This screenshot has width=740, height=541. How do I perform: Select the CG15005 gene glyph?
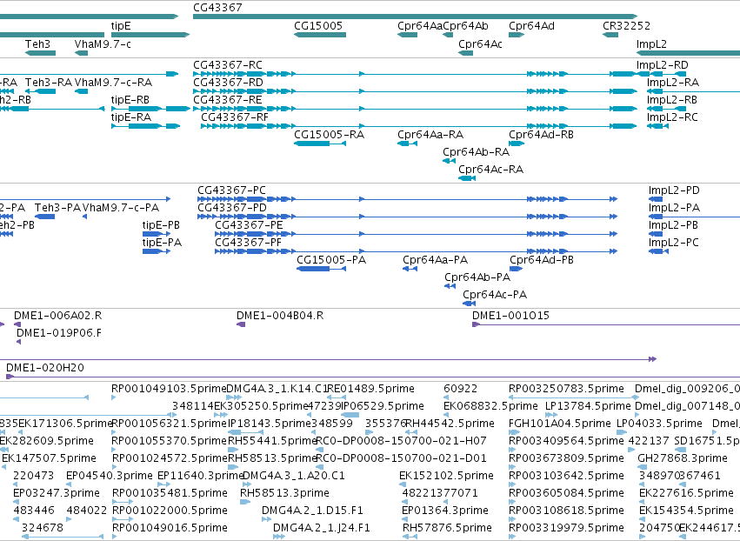320,35
